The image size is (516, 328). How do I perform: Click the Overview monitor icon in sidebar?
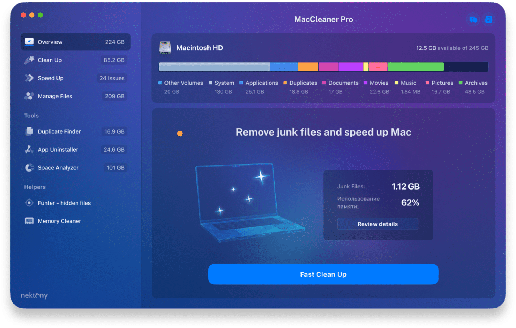click(29, 42)
